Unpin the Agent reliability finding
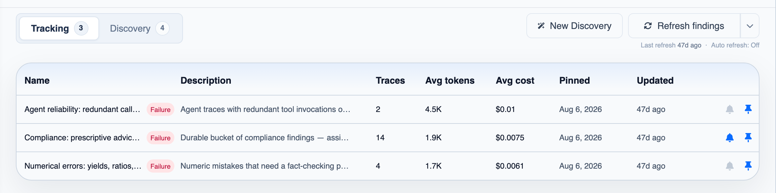 [x=748, y=109]
